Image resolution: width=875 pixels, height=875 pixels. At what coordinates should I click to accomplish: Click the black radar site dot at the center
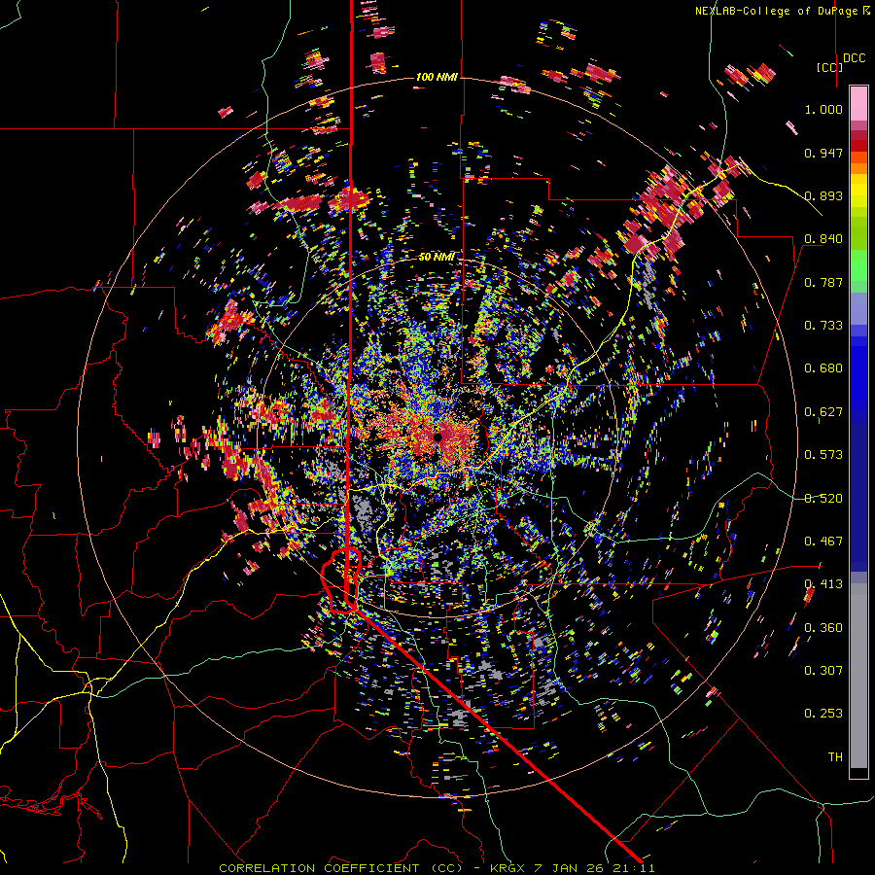tap(438, 437)
